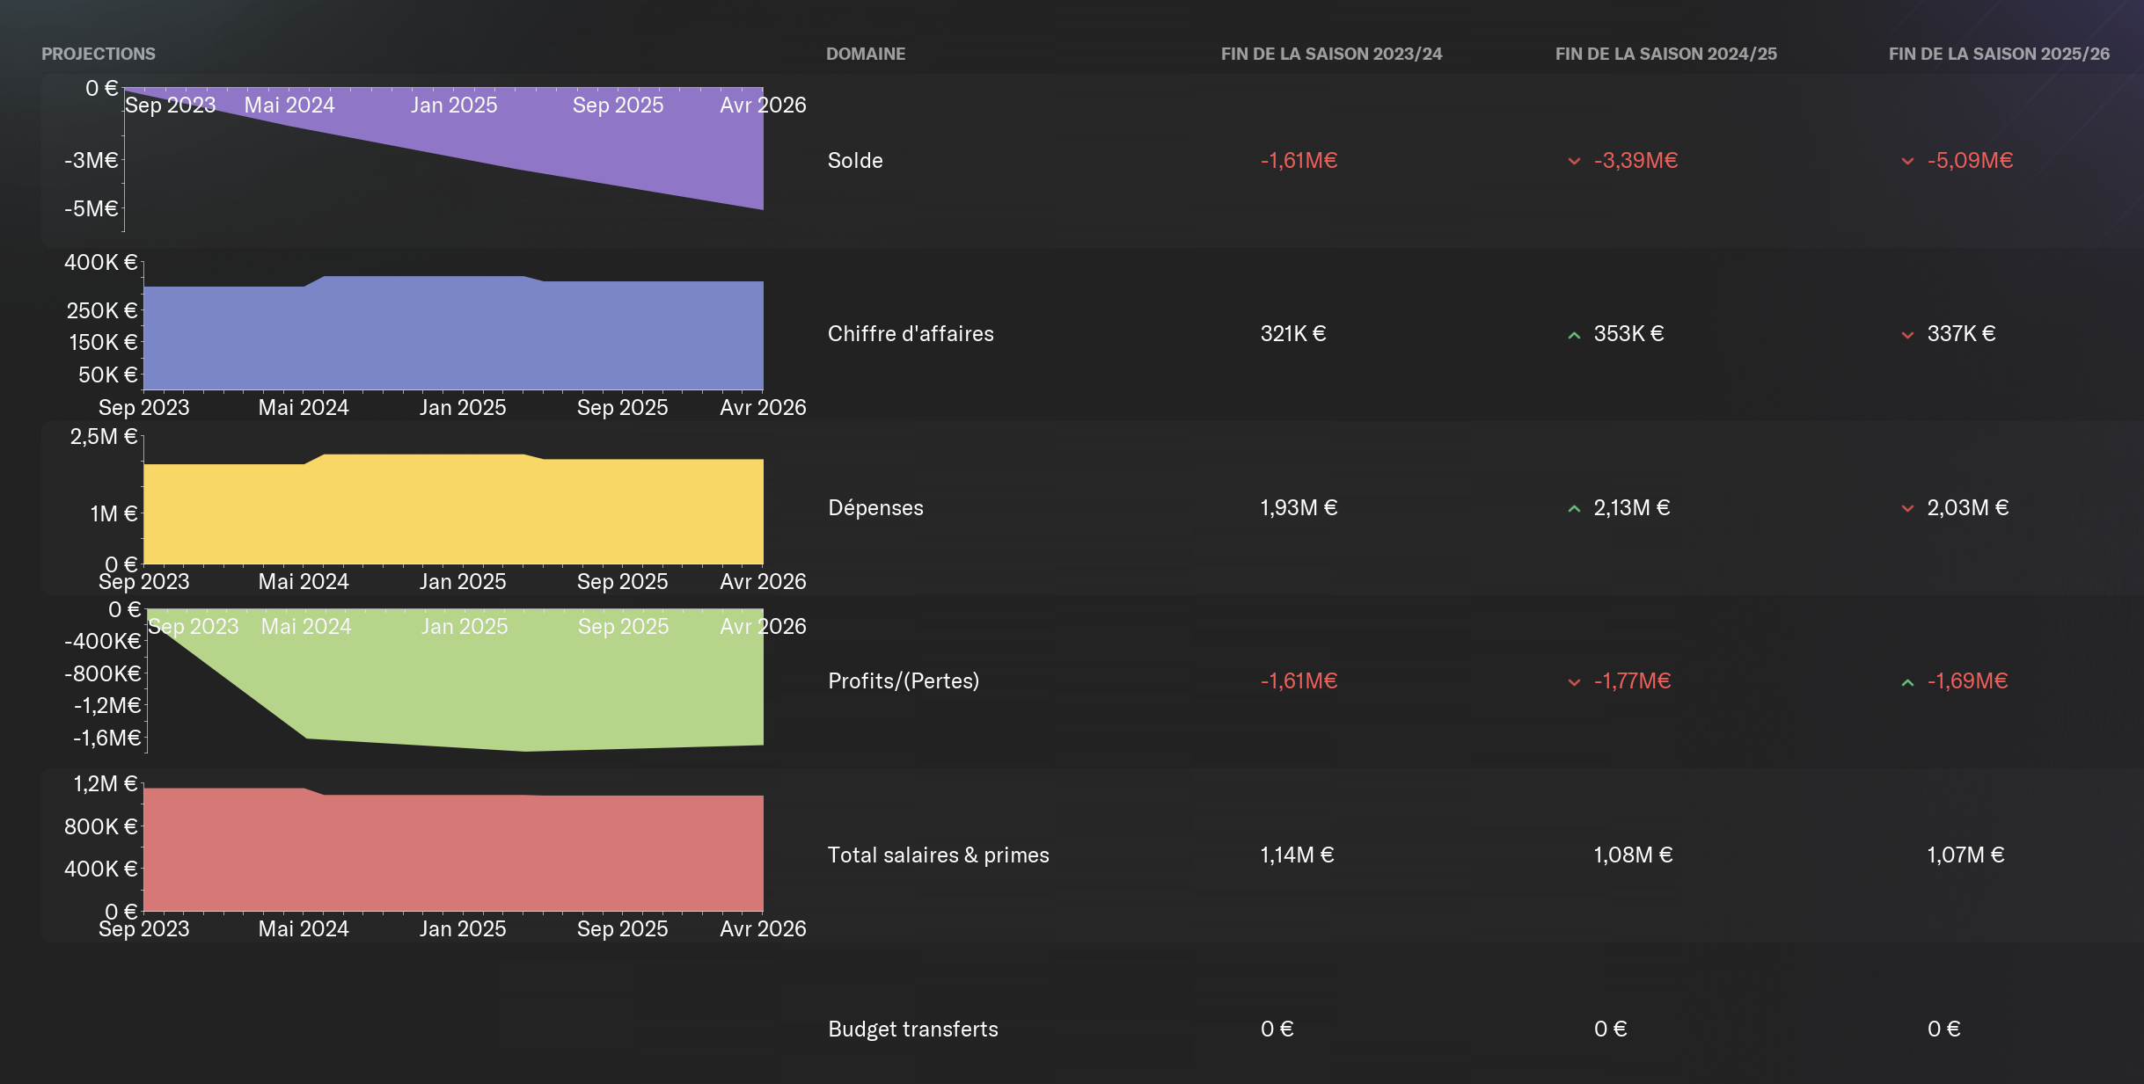
Task: Click the Jan 2025 marker on salaires chart
Action: (463, 928)
